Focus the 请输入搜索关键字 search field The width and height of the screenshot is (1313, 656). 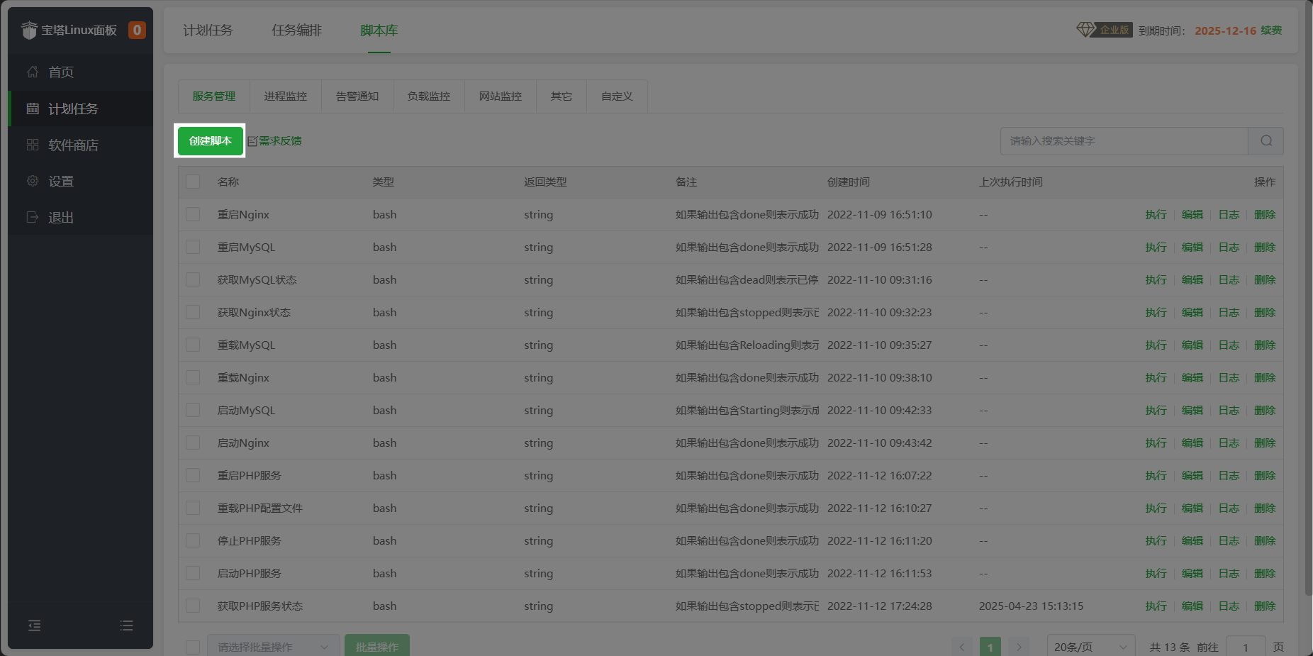[1124, 141]
